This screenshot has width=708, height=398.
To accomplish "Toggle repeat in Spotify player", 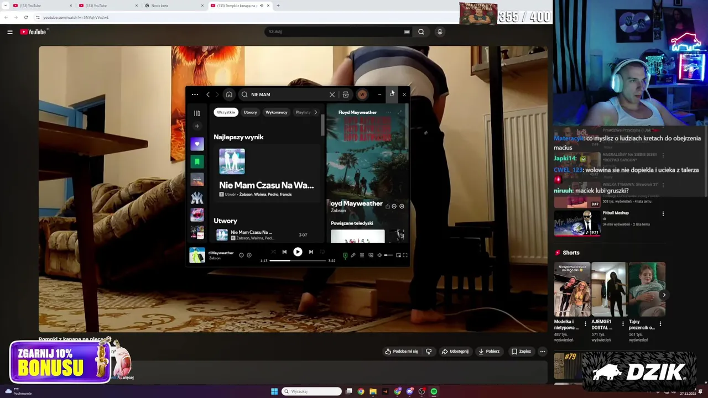I will (322, 252).
